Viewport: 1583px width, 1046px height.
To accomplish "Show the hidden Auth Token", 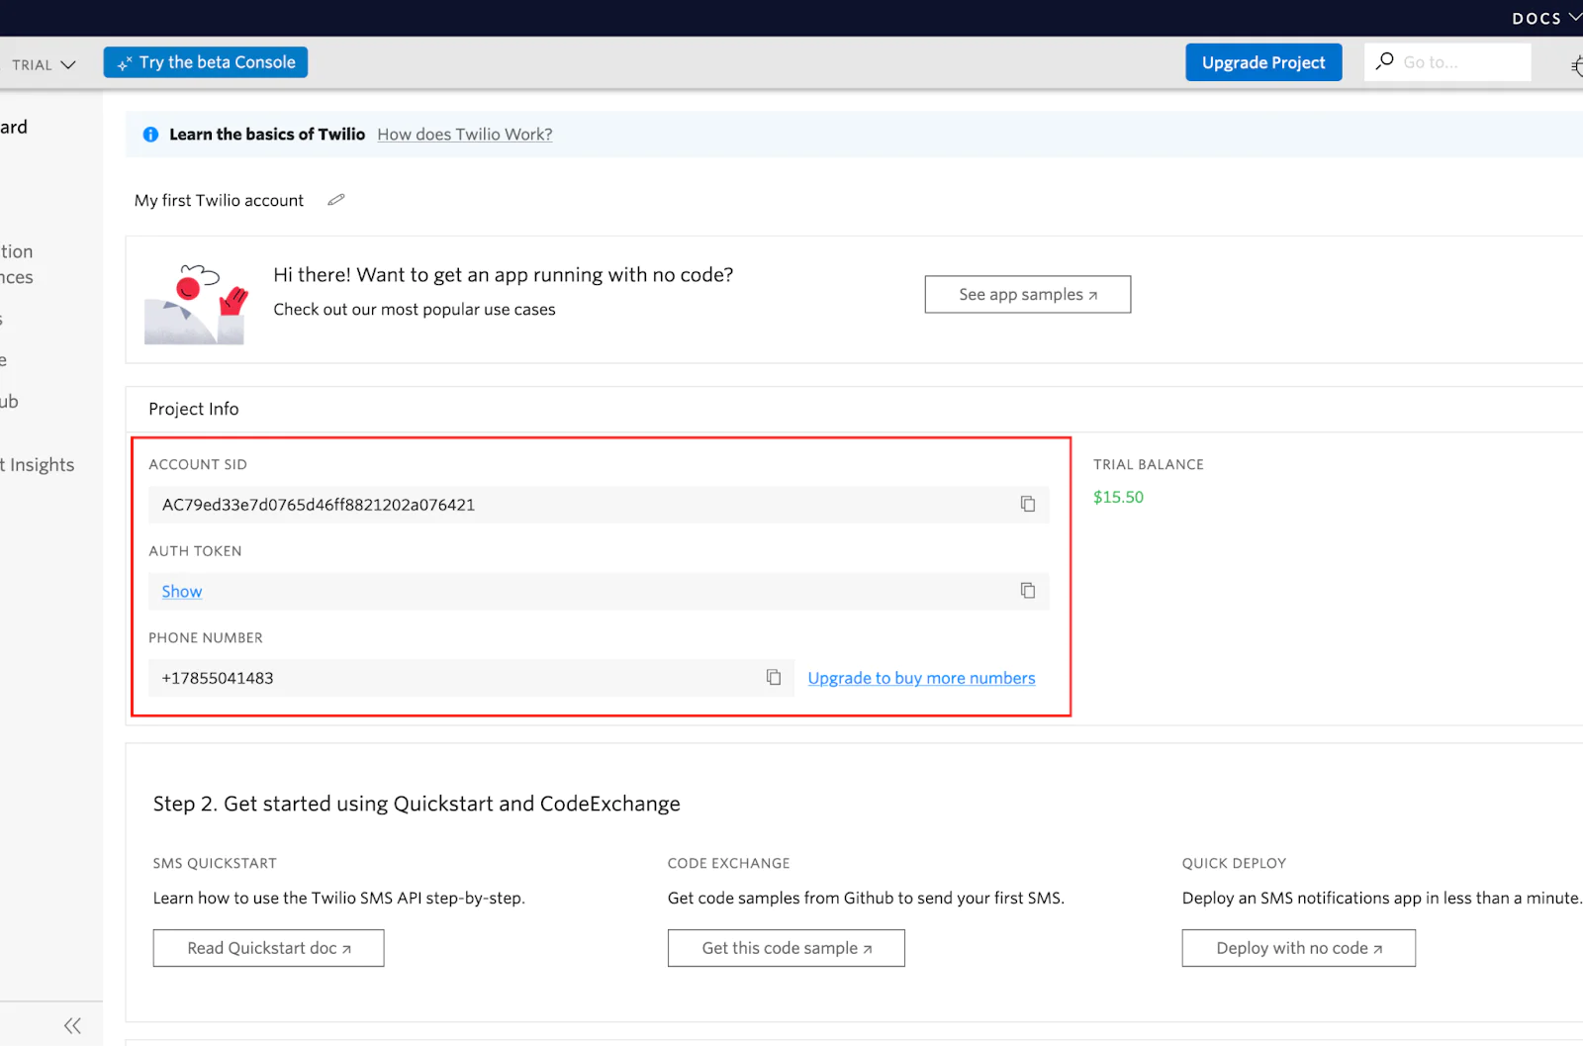I will 182,592.
